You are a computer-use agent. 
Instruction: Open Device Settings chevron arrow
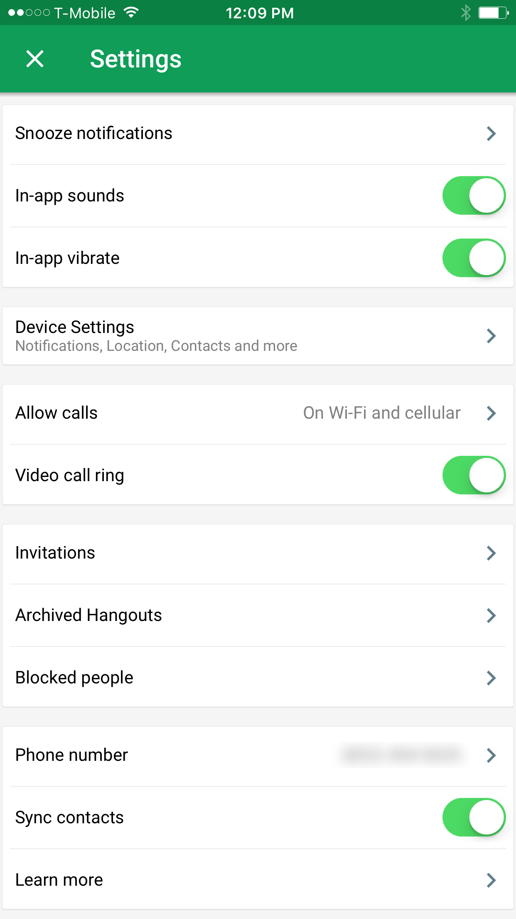[491, 336]
